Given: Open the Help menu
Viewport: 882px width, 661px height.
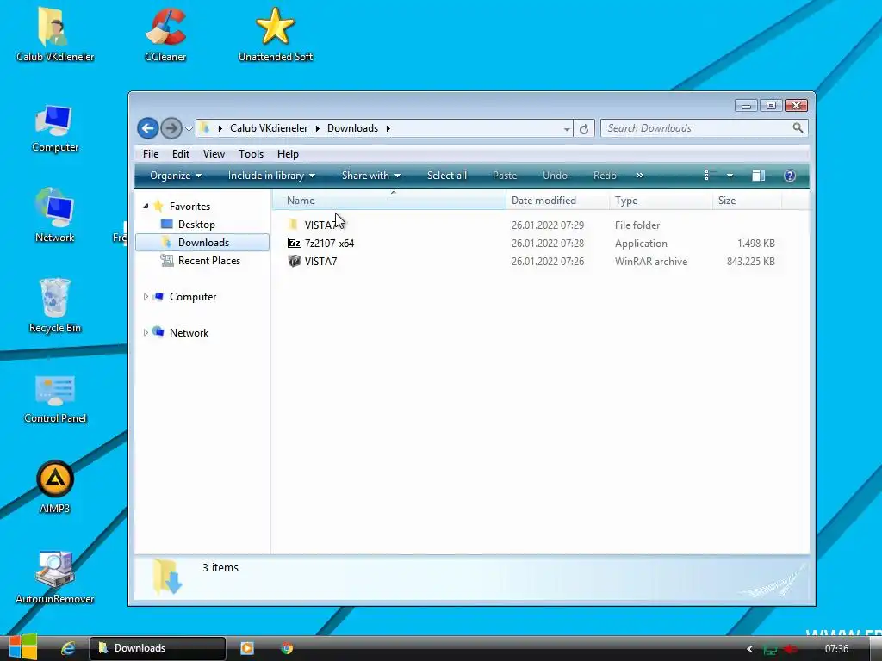Looking at the screenshot, I should tap(288, 154).
